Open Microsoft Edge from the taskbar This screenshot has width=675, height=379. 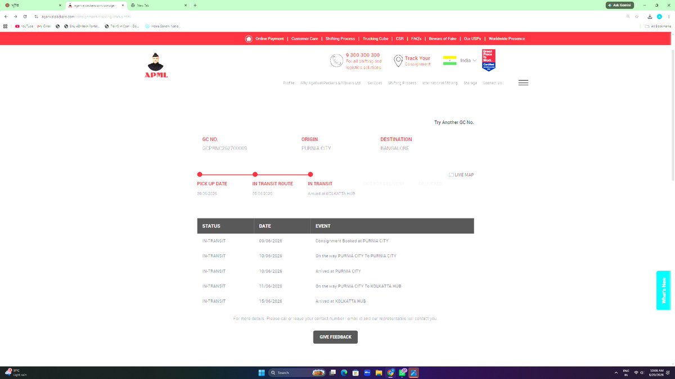(x=344, y=373)
